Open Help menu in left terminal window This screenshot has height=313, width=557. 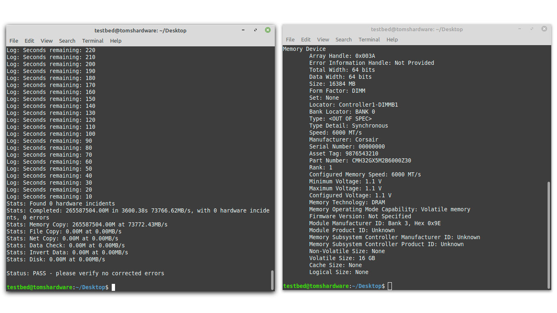115,41
